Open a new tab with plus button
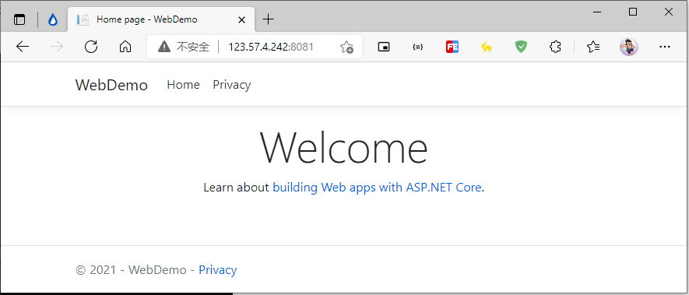Viewport: 689px width, 295px height. pos(268,19)
